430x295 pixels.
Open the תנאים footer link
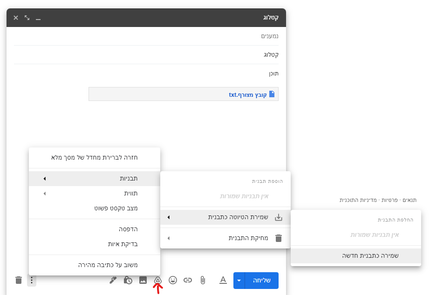click(410, 200)
